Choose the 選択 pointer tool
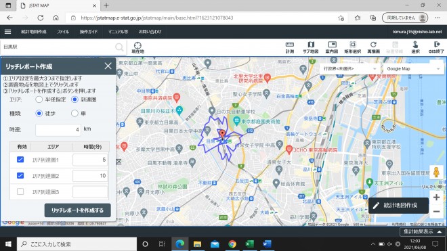 [415, 47]
